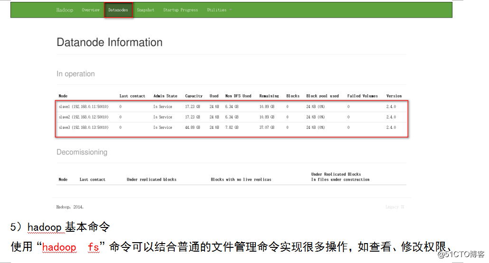Select slave3 (192.168.0.13:50010) node cell
The image size is (489, 263).
(x=84, y=127)
